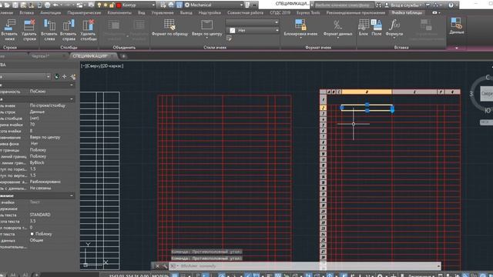This screenshot has width=493, height=277.
Task: Click Quick Select icon in Properties palette
Action: [x=73, y=77]
